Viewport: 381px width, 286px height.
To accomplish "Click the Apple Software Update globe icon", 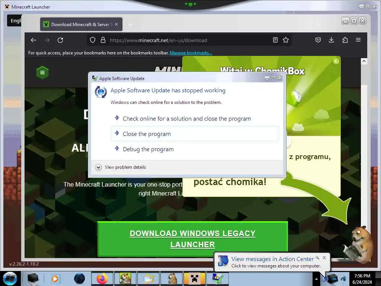I will [100, 92].
